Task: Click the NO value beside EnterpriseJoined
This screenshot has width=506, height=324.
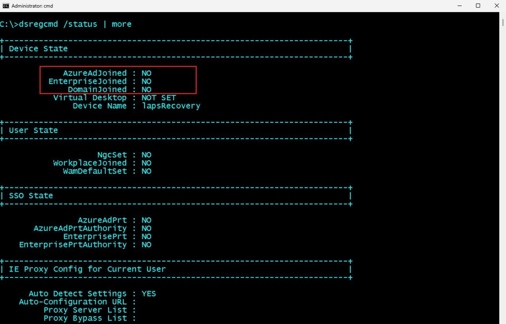Action: click(146, 81)
